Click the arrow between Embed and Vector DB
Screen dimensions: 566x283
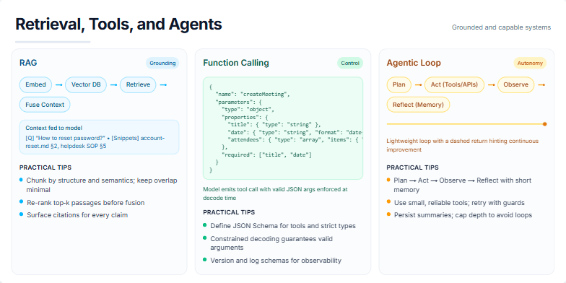point(59,85)
